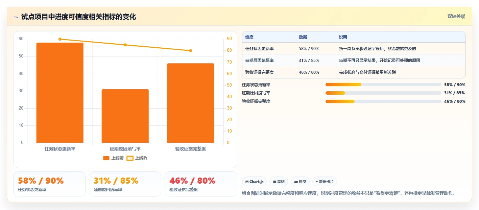Click the 延期不再只显示结果 description cell

(380, 61)
